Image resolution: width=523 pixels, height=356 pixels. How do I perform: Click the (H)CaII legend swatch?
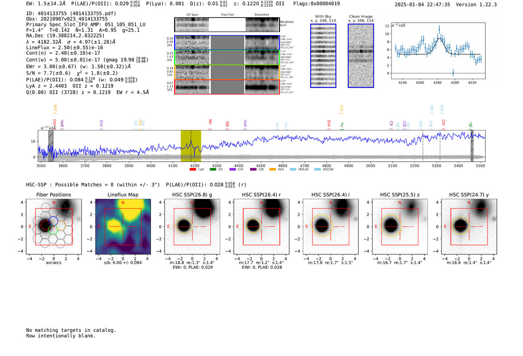[x=318, y=169]
